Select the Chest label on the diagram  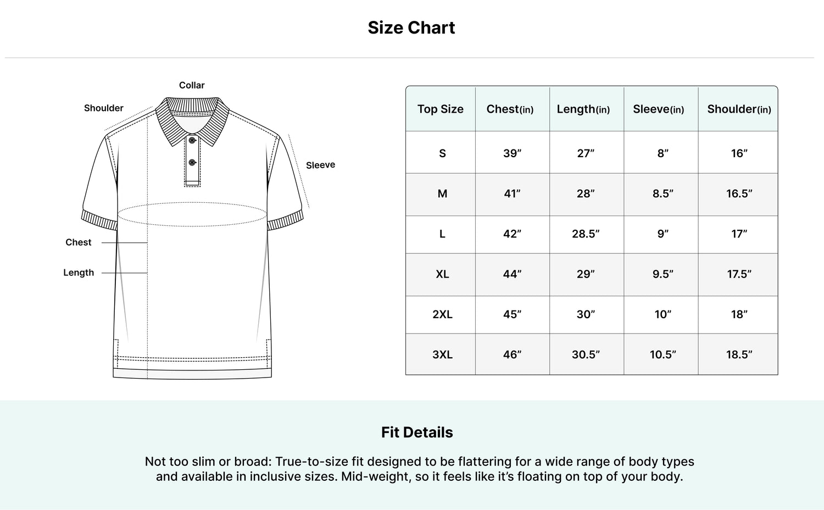[79, 242]
